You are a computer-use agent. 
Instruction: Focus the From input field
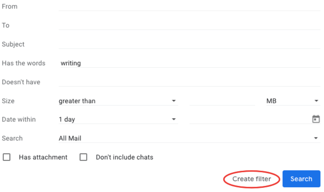[189, 6]
